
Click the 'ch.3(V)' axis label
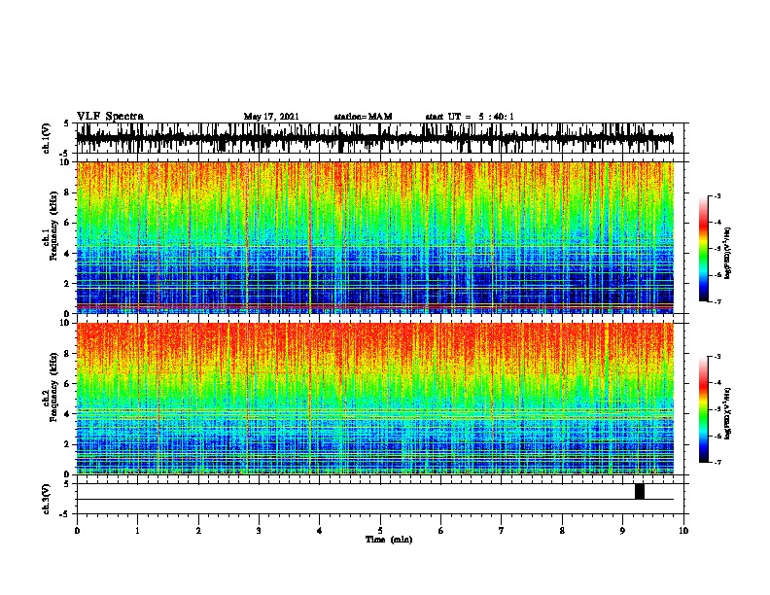[x=47, y=500]
